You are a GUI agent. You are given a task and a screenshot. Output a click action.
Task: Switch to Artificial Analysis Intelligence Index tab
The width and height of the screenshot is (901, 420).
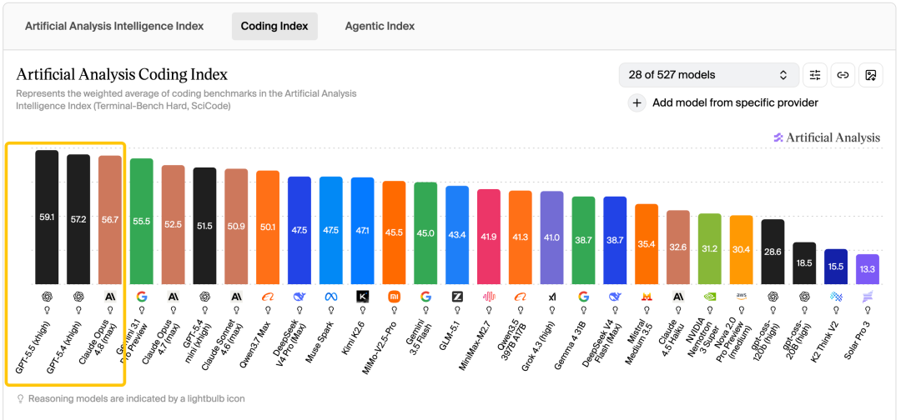114,27
